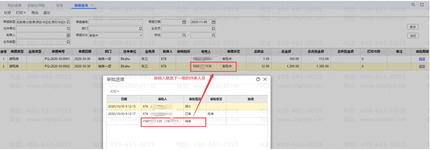Click the 总金额 column header

point(286,52)
